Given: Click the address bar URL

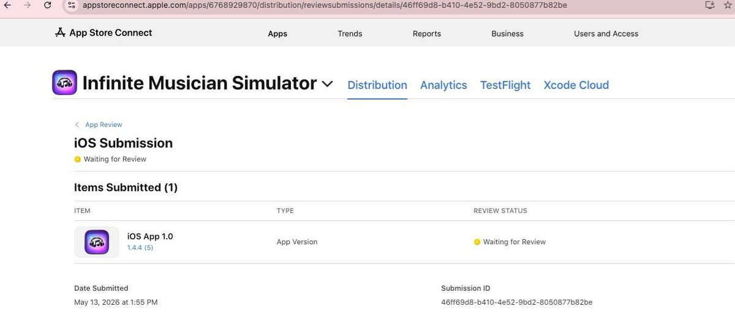Looking at the screenshot, I should click(325, 6).
